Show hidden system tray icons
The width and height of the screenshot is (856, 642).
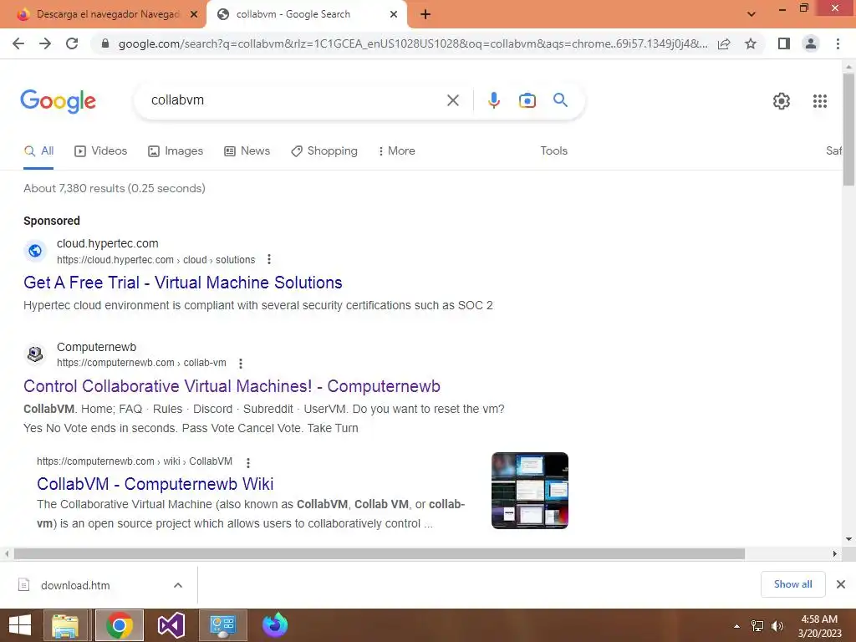[x=736, y=626]
